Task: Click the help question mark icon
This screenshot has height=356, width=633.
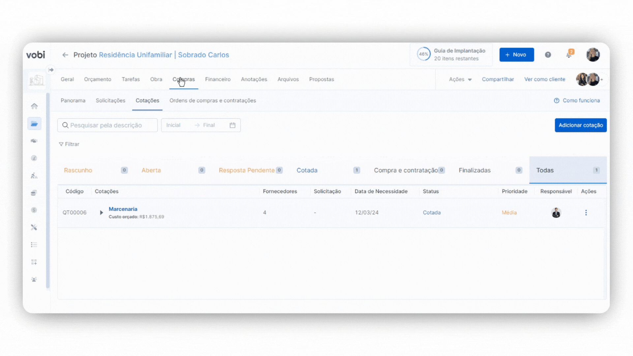Action: 548,55
